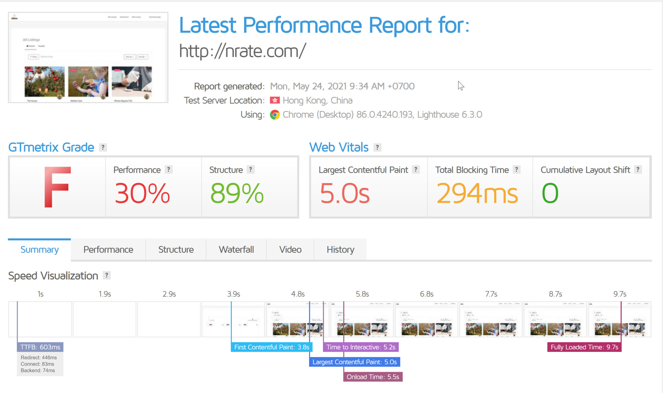663x393 pixels.
Task: Click the Chrome browser icon
Action: [x=275, y=115]
